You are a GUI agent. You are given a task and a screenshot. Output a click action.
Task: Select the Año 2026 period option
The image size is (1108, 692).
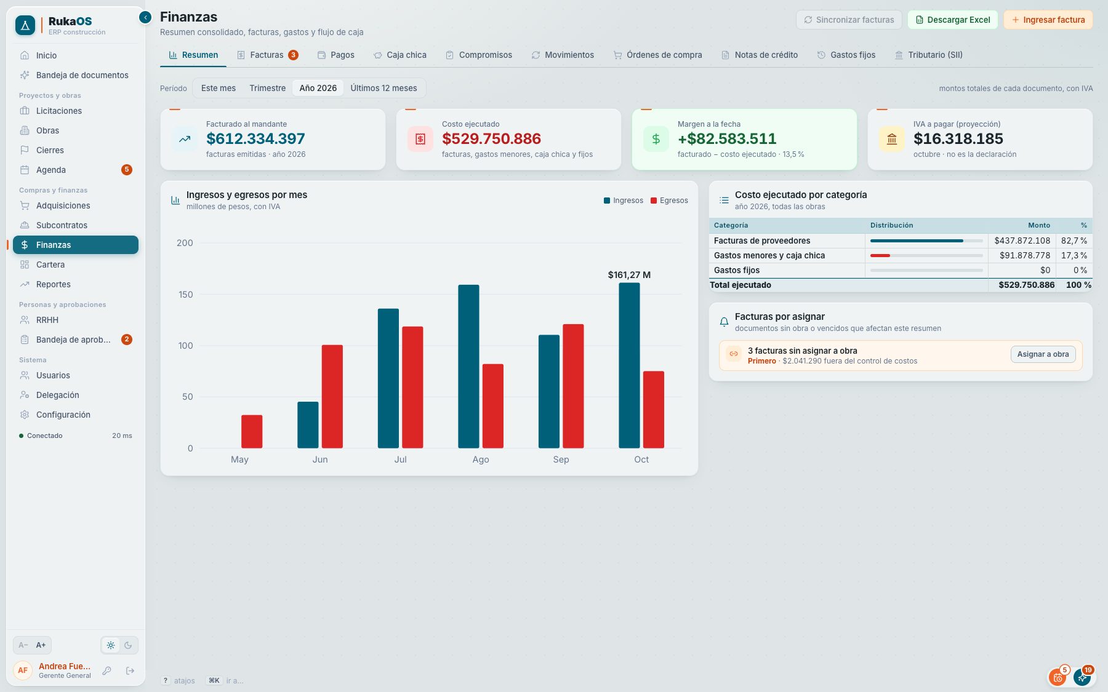pyautogui.click(x=318, y=88)
